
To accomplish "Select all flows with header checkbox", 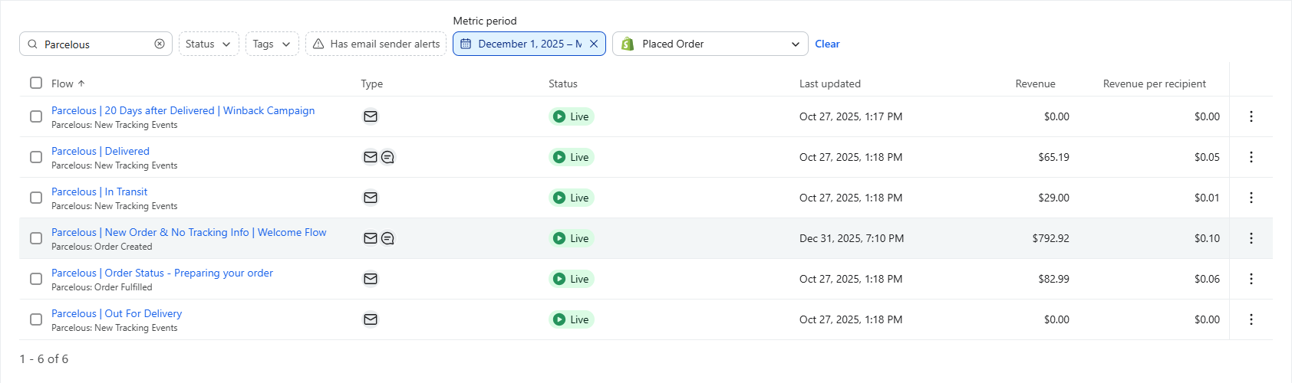I will coord(36,83).
